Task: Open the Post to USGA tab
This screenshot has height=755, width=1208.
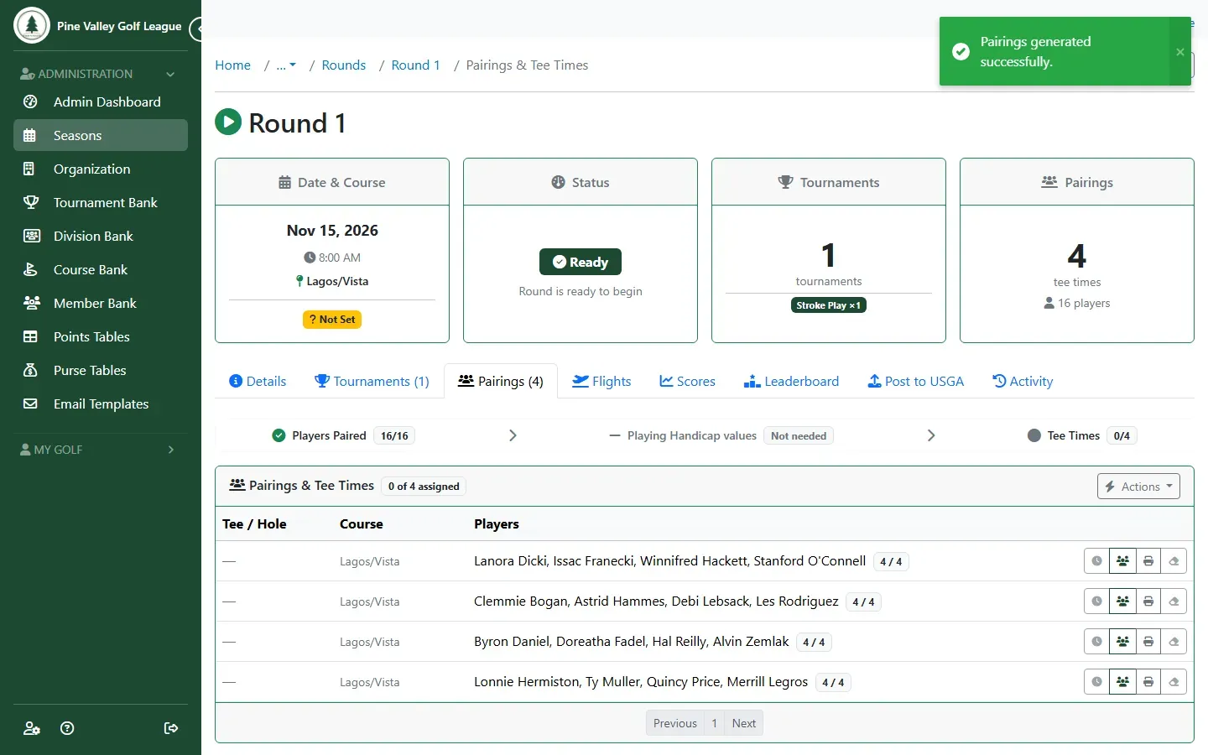Action: coord(915,381)
